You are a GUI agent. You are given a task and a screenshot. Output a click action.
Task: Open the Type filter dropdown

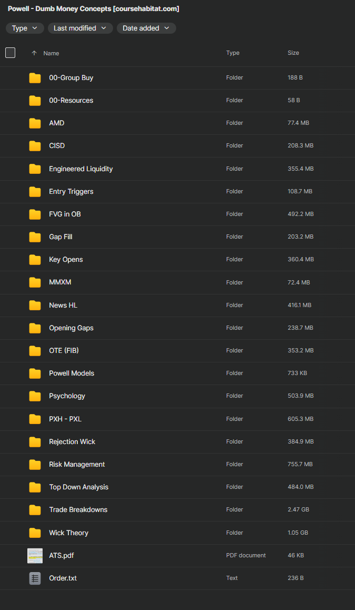click(x=25, y=28)
